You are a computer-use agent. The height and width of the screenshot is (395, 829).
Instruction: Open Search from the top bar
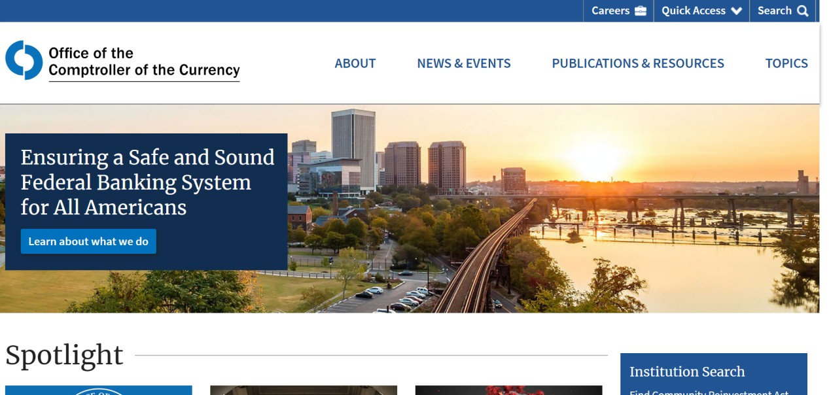point(783,10)
